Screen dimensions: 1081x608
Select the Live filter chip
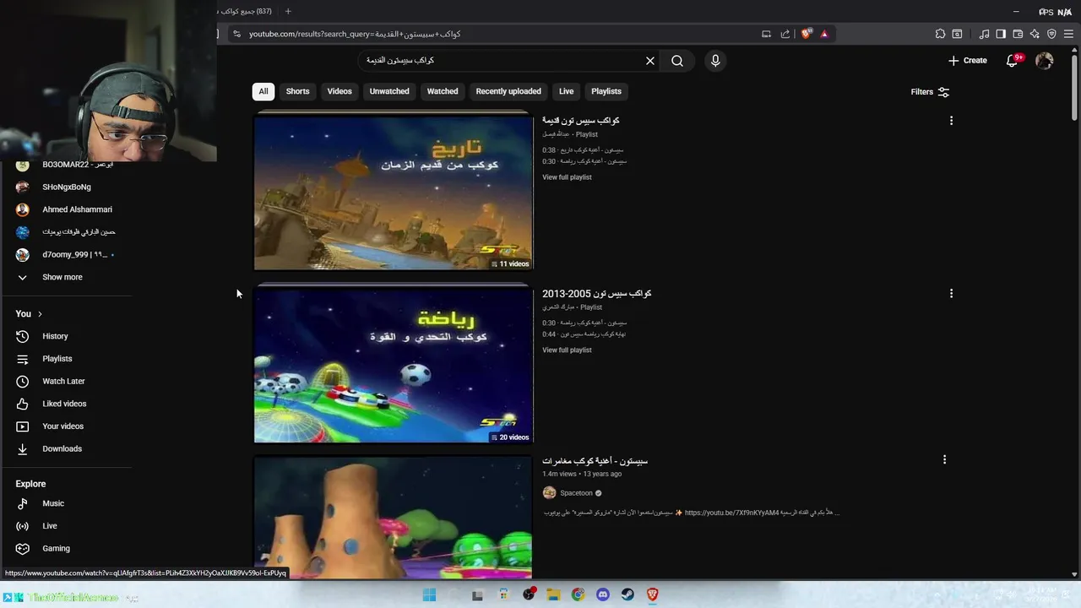[x=566, y=91]
